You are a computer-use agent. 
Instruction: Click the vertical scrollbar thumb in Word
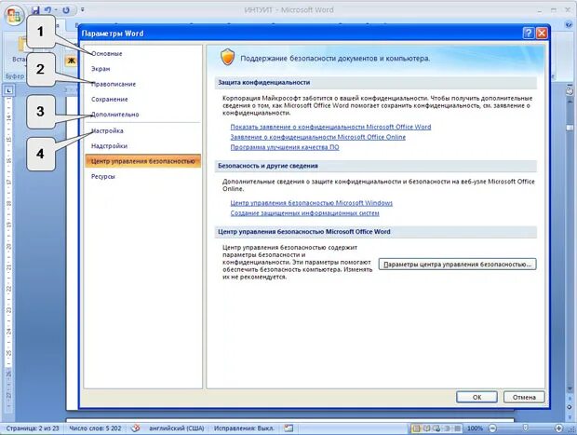pos(570,128)
